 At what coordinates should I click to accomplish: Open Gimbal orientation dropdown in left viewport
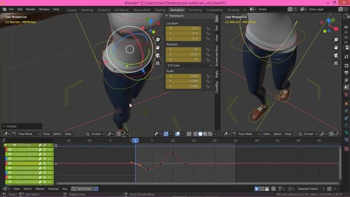(95, 134)
